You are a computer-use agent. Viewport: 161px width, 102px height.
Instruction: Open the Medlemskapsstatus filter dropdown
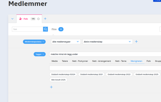coord(34,42)
